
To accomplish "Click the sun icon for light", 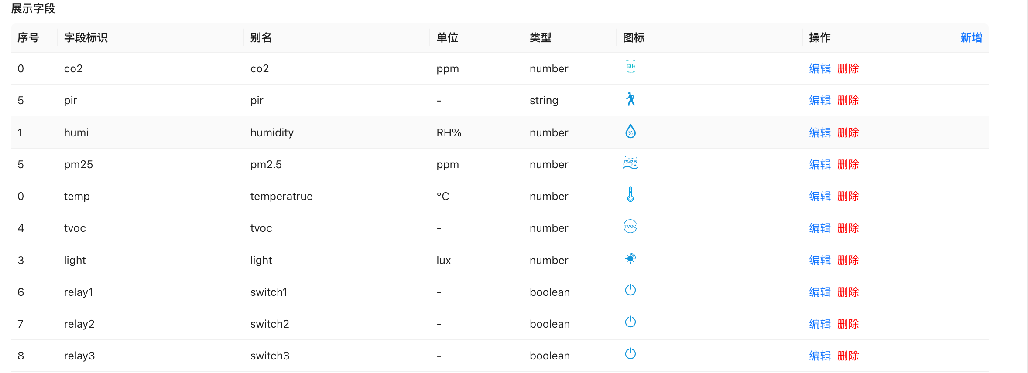I will (631, 259).
